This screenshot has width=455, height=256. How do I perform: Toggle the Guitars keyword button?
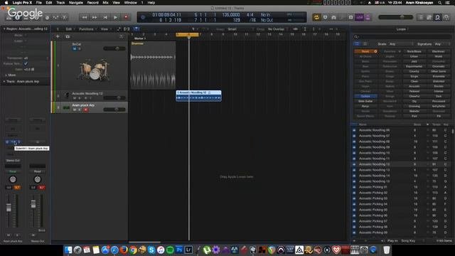pyautogui.click(x=365, y=96)
